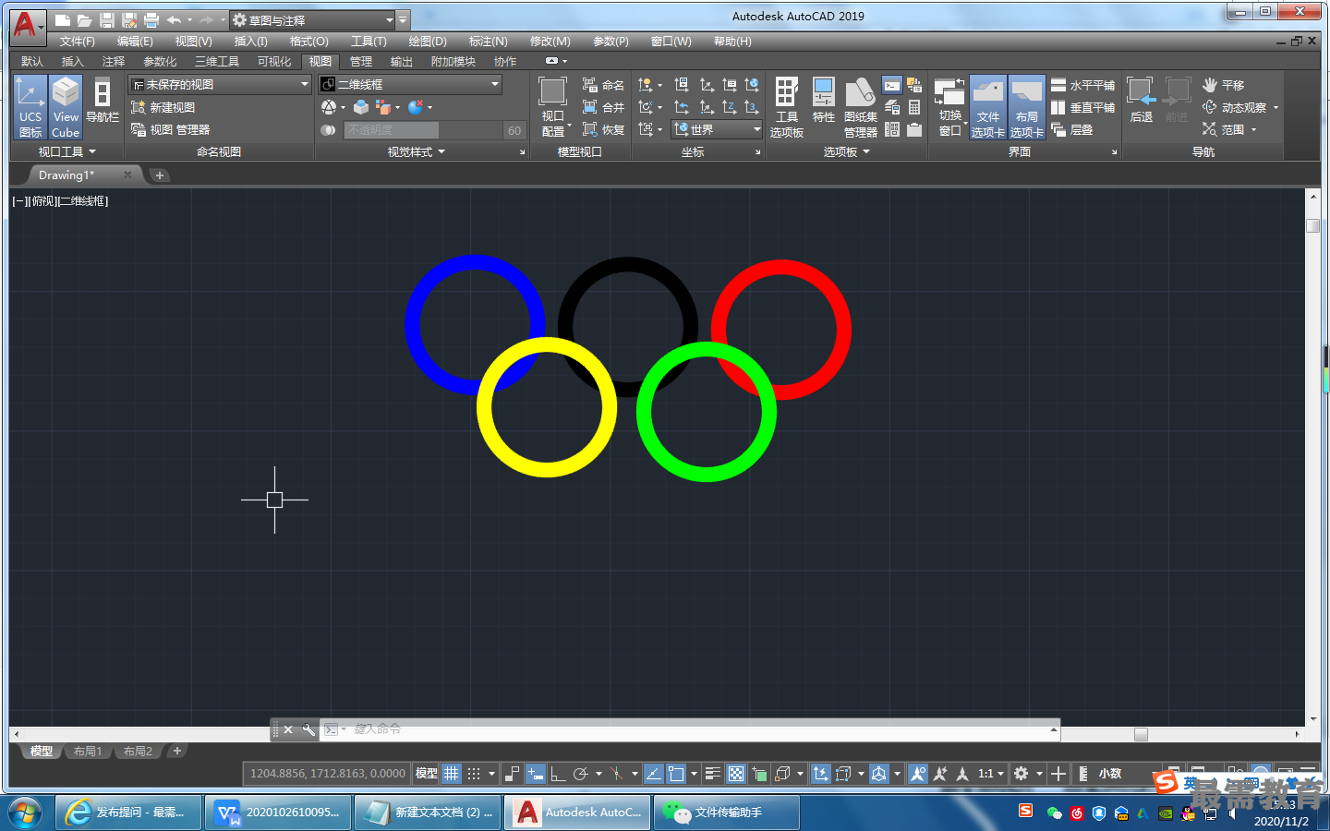
Task: Toggle ortho mode in status bar
Action: 558,774
